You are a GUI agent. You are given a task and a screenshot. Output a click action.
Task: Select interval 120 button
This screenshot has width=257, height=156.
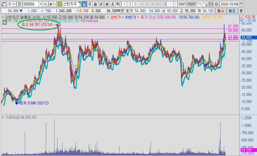pos(163,4)
